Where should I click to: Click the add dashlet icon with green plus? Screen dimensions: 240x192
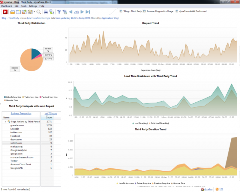(x=24, y=12)
